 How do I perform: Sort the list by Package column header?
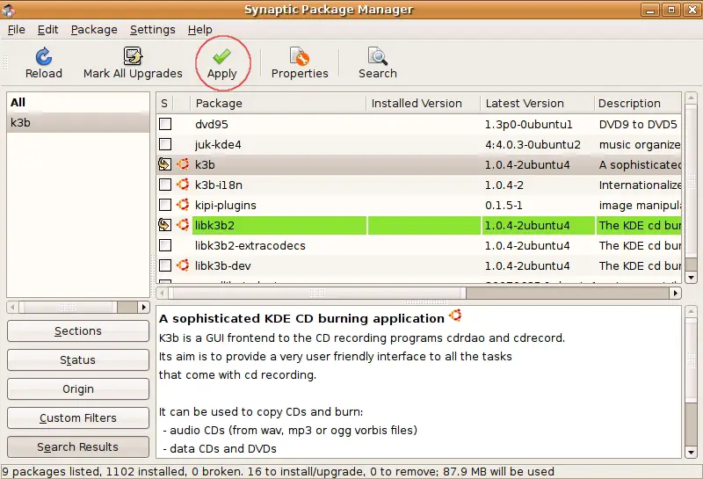[x=278, y=103]
